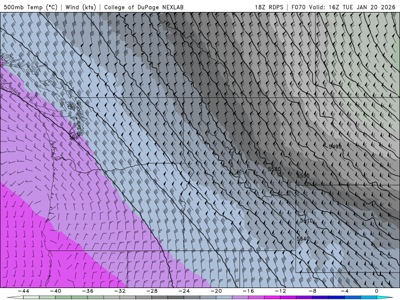Click the -12 colorbar scale label

(x=280, y=291)
